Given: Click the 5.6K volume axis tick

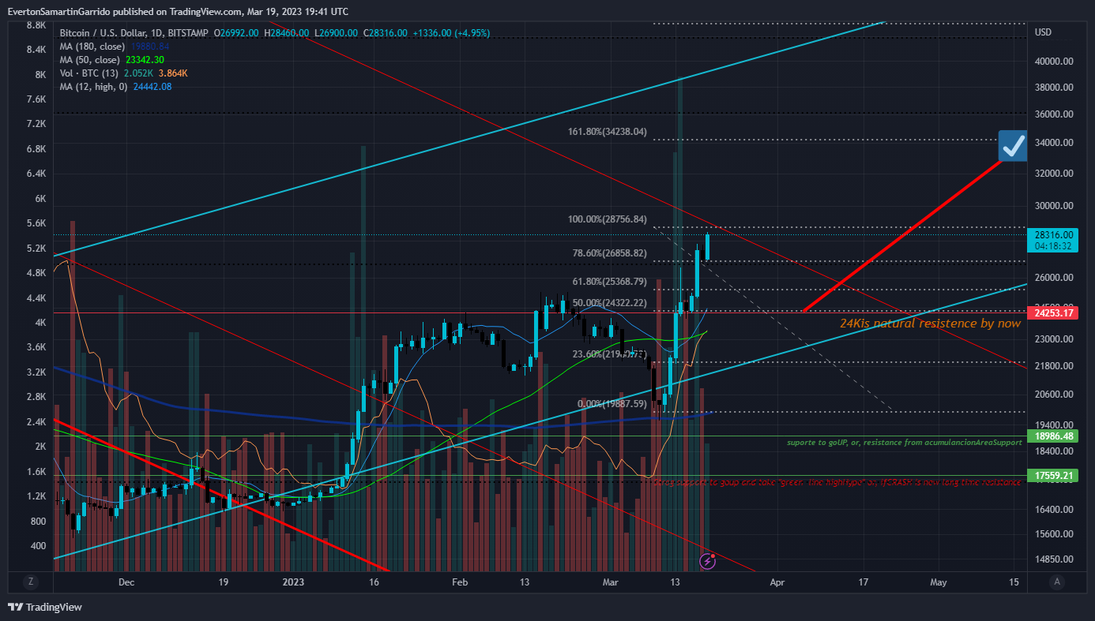Looking at the screenshot, I should click(36, 223).
